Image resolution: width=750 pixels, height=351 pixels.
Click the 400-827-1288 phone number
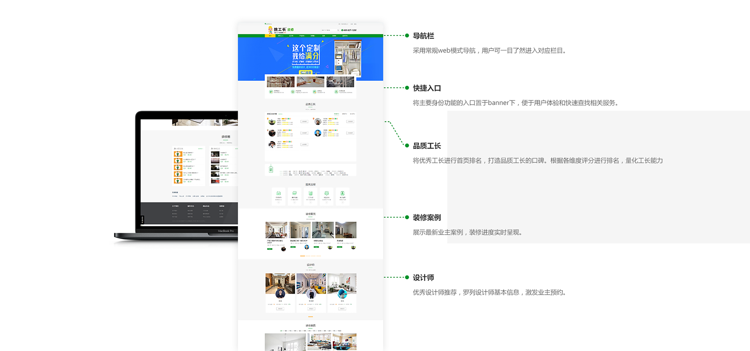point(349,30)
